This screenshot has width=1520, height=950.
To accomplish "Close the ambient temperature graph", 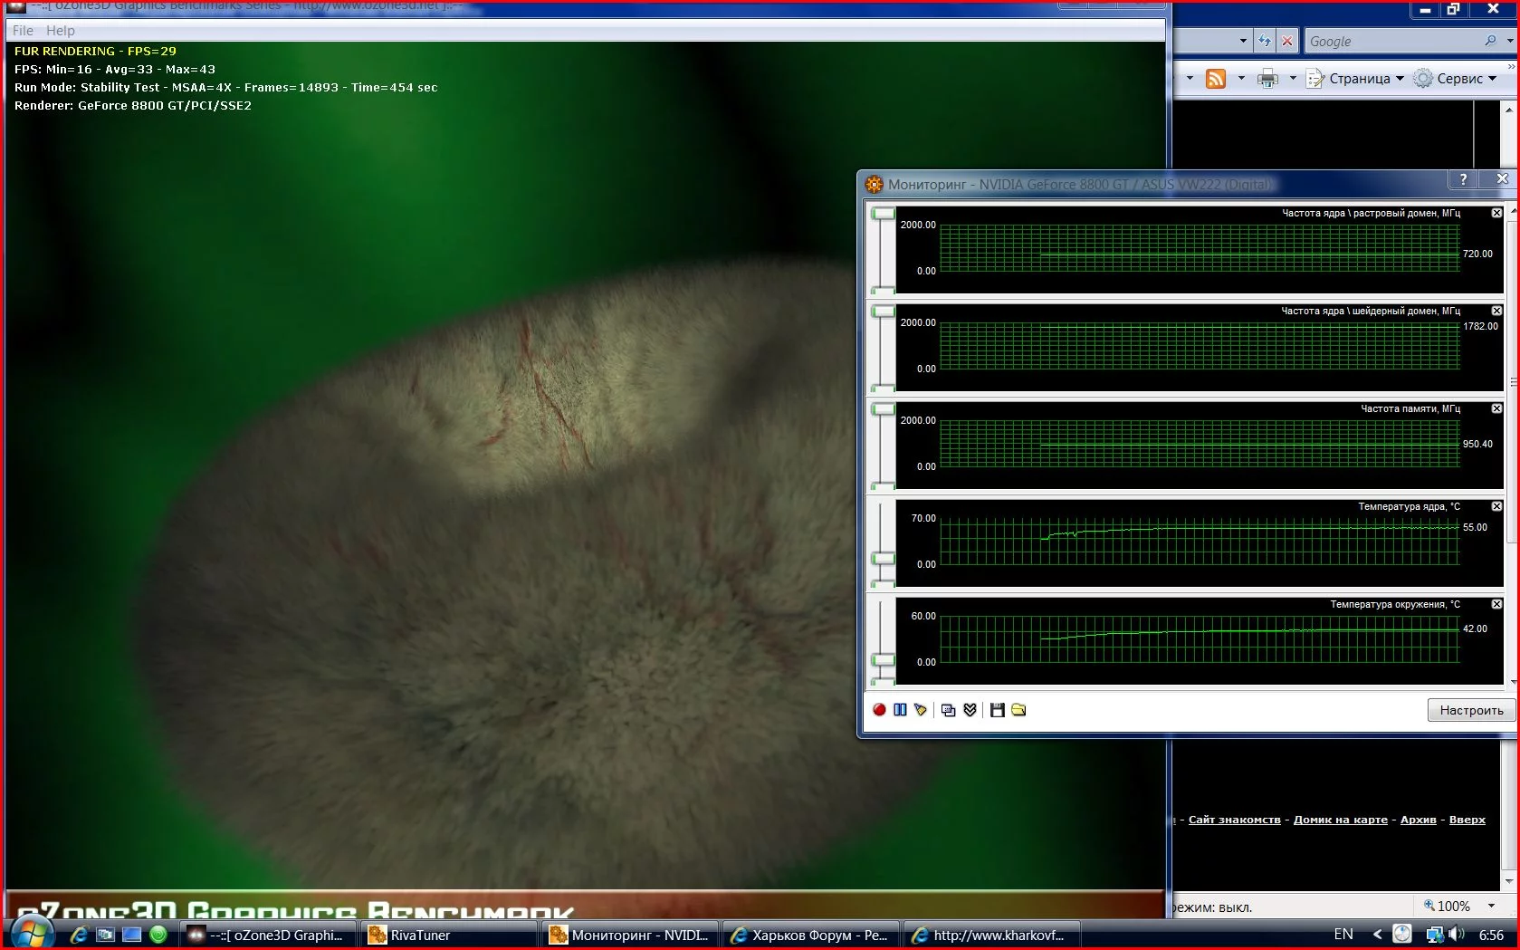I will click(1496, 604).
